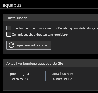Click empty space right of aquabus hub tile
The image size is (98, 93).
click(93, 76)
